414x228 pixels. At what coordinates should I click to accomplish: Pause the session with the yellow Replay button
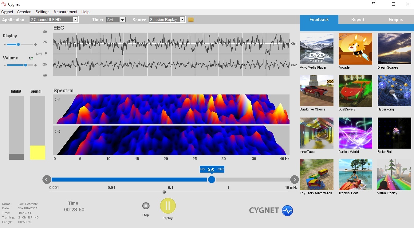(168, 206)
